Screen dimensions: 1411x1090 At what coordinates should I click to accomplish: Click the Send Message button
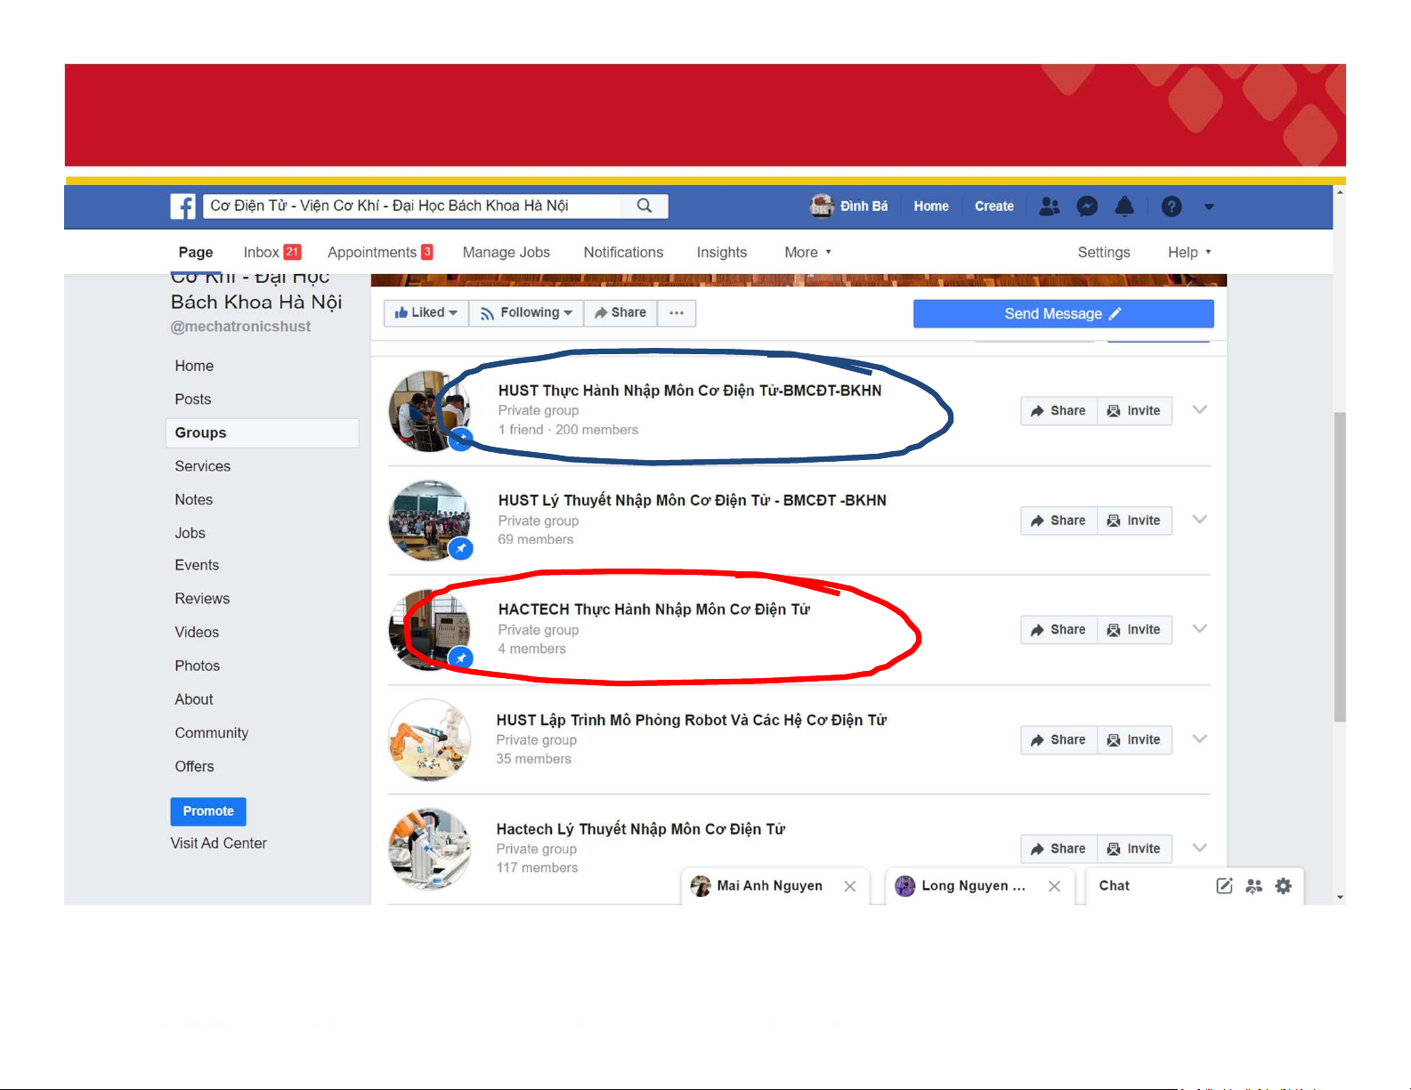coord(1063,313)
